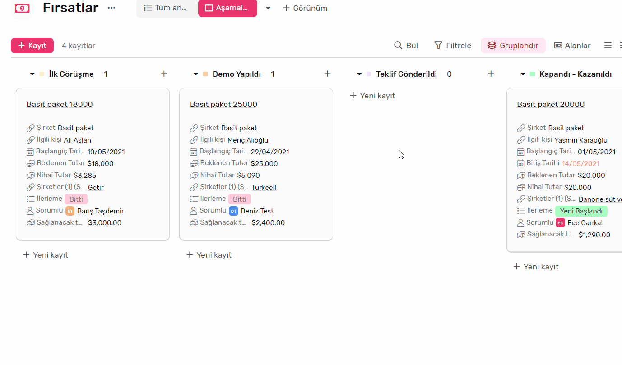Click Başlangıç Tarihi calendar icon on Basit paket 25000
Screen dimensions: 622x365
194,152
